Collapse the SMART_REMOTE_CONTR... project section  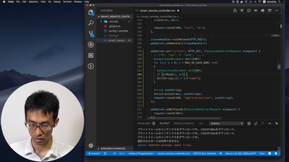click(115, 17)
